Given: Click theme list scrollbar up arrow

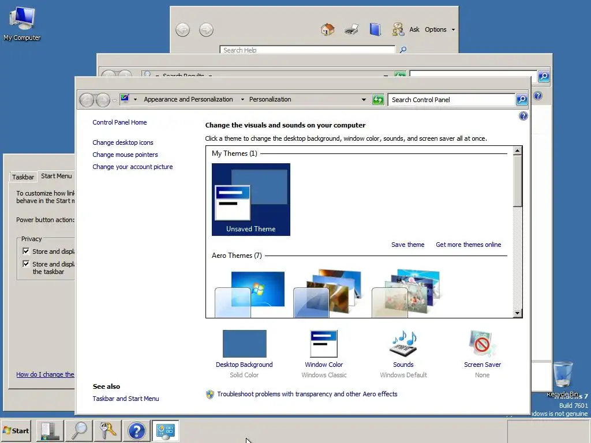Looking at the screenshot, I should tap(518, 151).
